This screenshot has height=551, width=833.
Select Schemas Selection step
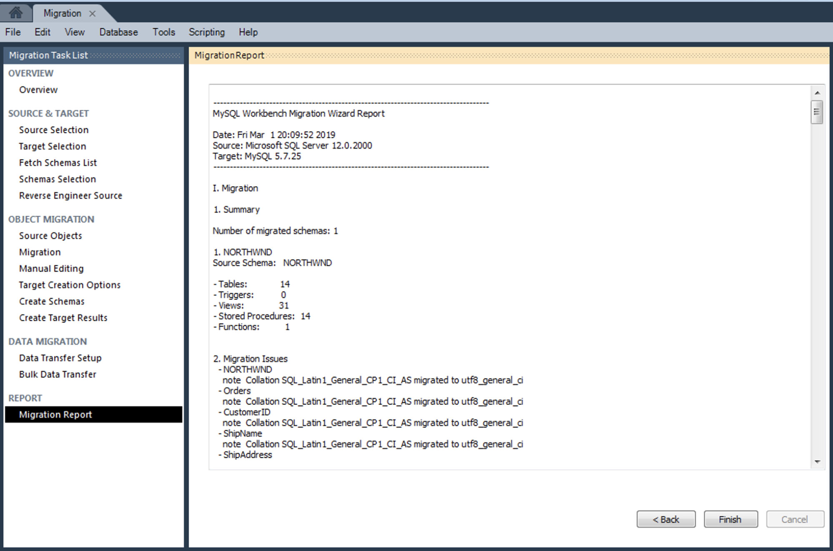tap(58, 179)
